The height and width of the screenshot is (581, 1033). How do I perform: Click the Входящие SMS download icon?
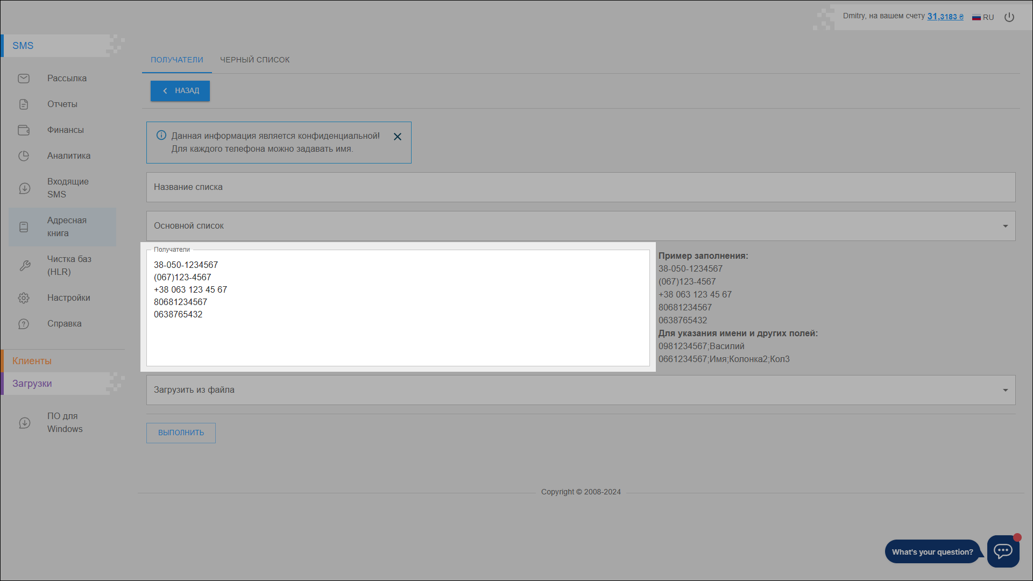[x=25, y=188]
